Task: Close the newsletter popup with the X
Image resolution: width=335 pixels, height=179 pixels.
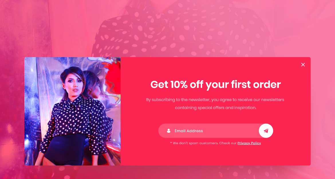Action: click(x=303, y=65)
